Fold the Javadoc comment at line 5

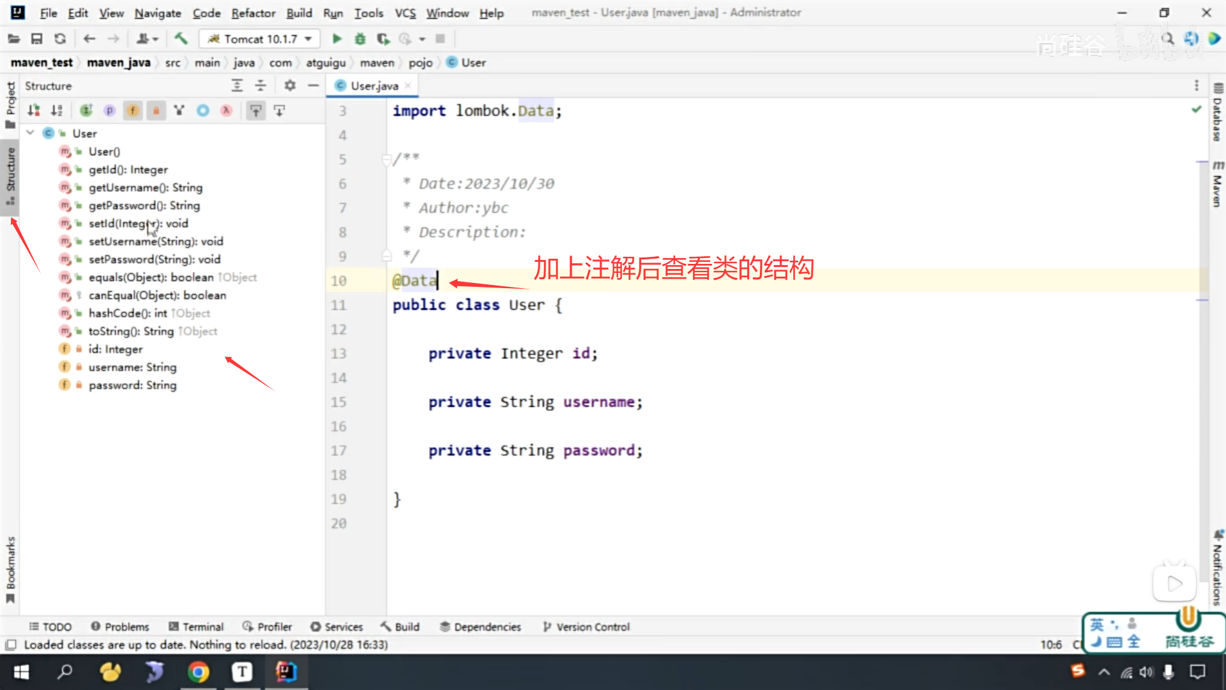coord(386,159)
